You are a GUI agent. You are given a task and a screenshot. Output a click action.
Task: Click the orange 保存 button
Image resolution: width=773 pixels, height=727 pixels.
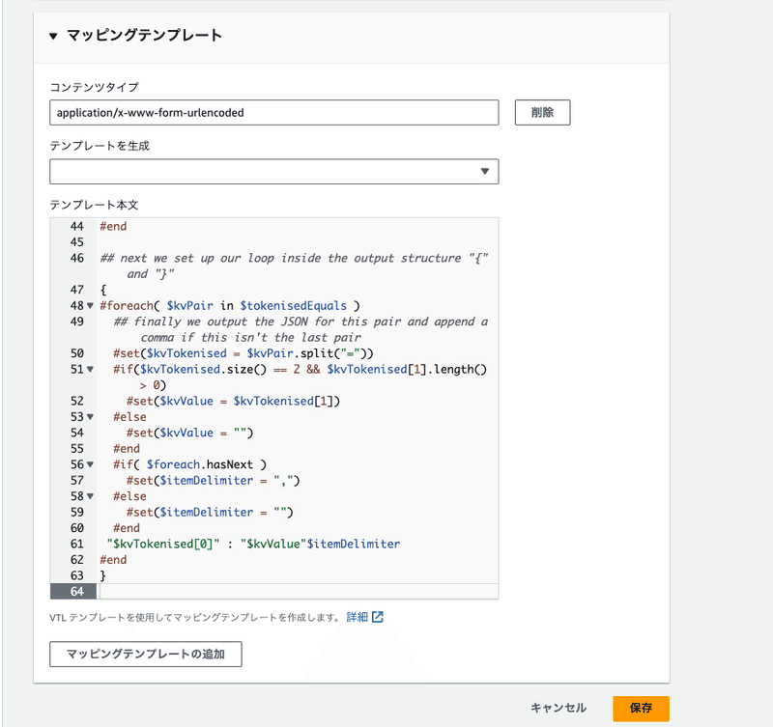coord(640,708)
